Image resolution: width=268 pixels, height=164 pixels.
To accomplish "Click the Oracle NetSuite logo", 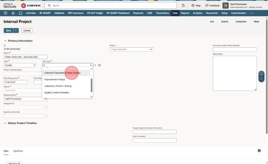I will pos(10,5).
